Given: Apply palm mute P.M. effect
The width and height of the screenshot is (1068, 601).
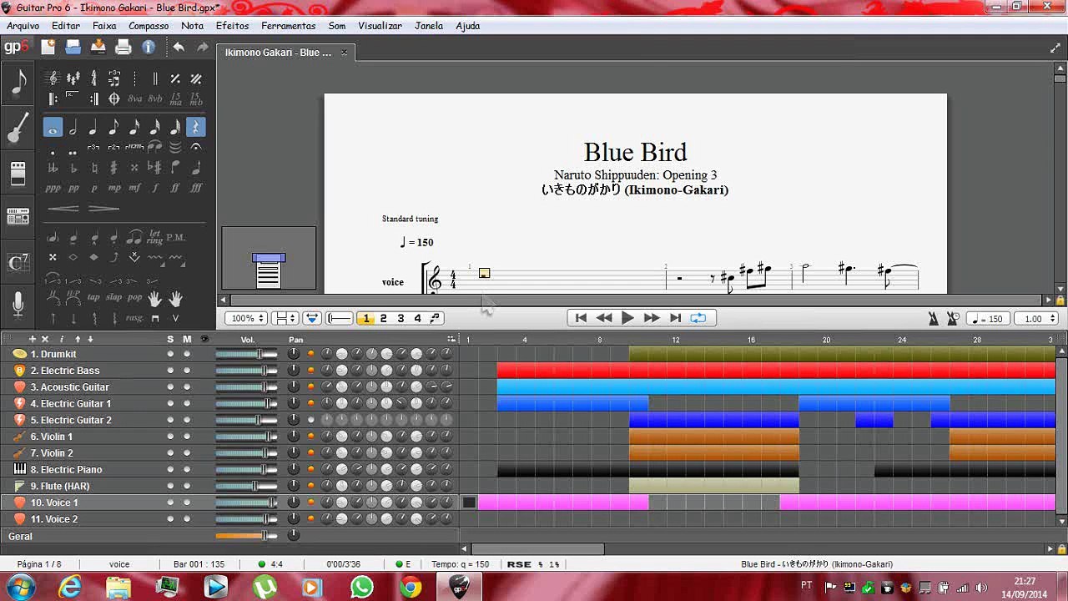Looking at the screenshot, I should pos(175,237).
